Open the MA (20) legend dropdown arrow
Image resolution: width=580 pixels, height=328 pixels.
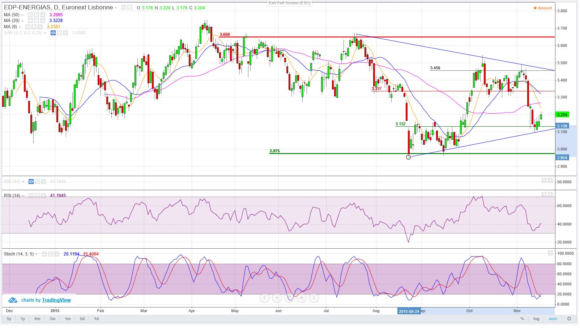point(22,21)
